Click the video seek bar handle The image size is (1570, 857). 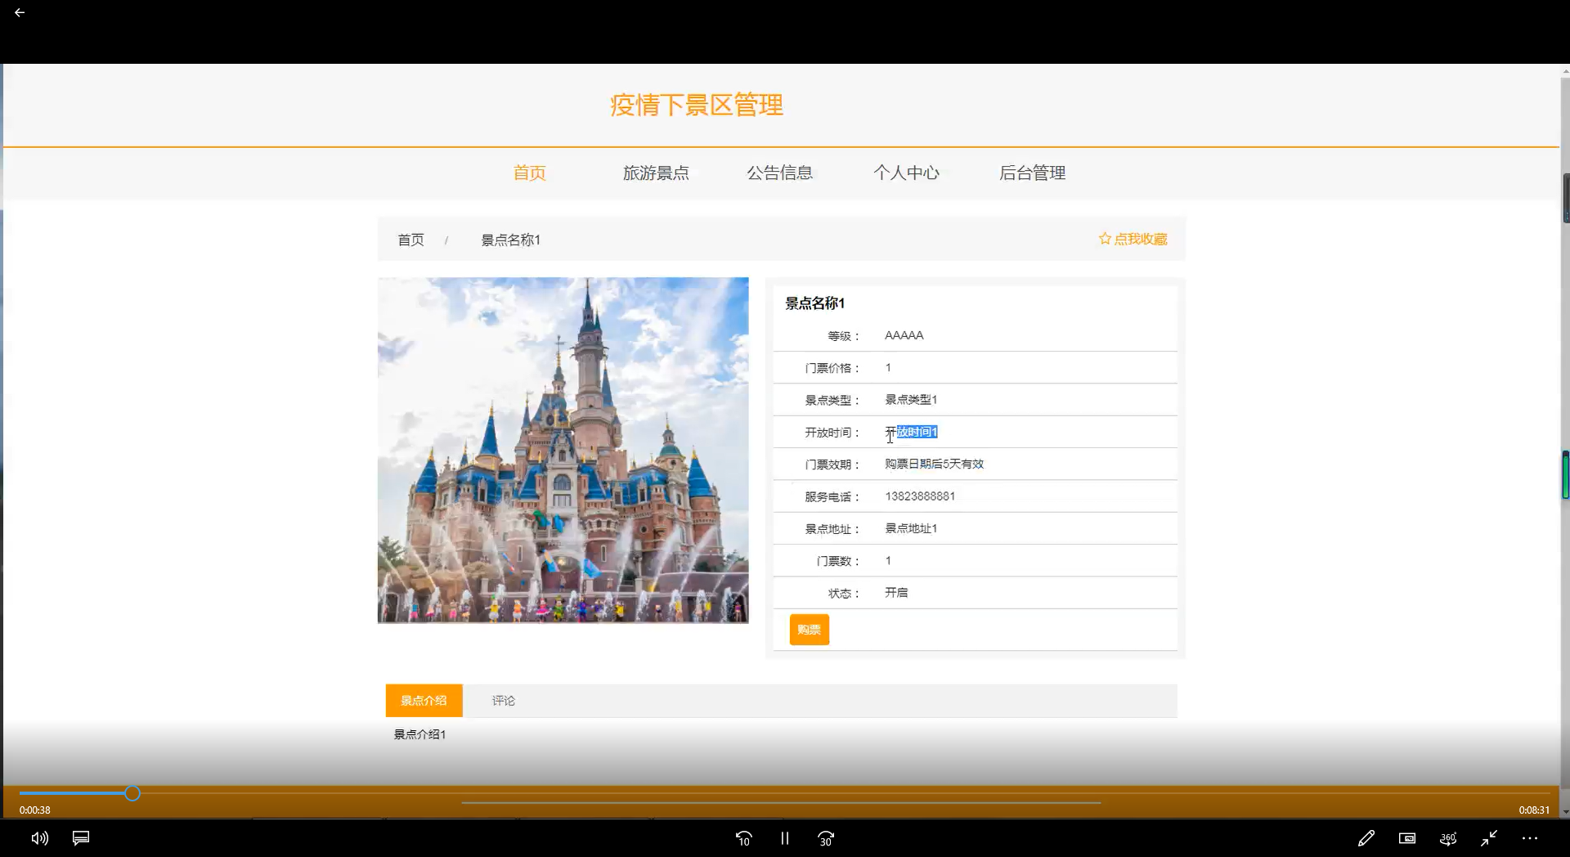click(x=132, y=793)
